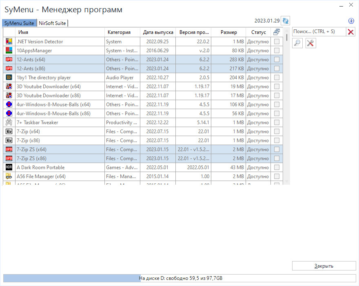Switch to the SyMenu Suite tab

pyautogui.click(x=19, y=23)
